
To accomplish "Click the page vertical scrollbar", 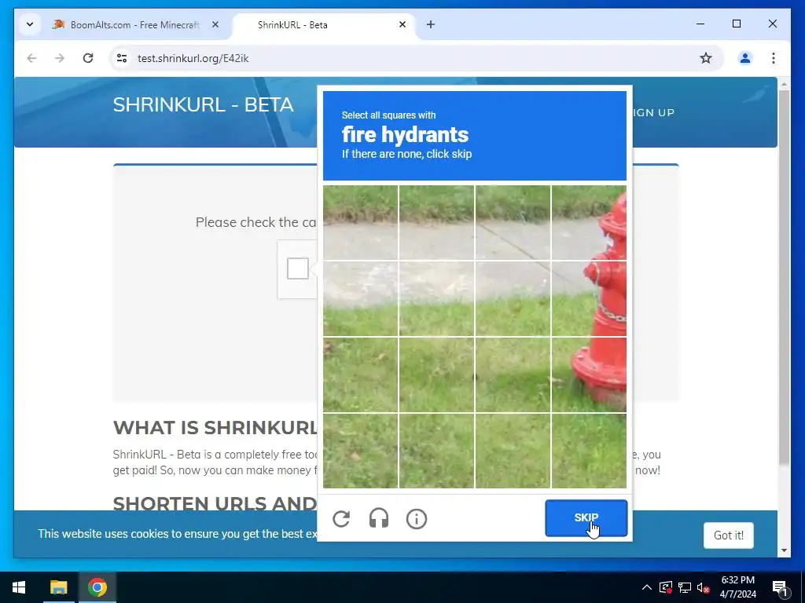I will [784, 278].
